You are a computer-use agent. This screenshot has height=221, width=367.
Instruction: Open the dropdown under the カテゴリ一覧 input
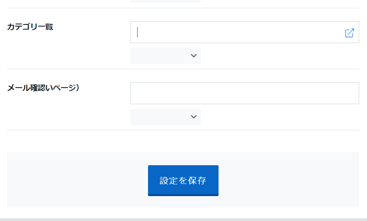click(165, 56)
